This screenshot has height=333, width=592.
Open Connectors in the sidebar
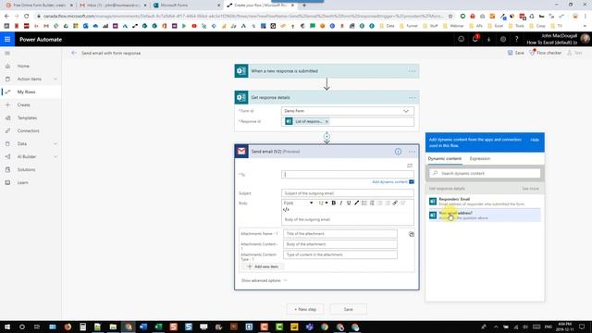click(x=28, y=130)
